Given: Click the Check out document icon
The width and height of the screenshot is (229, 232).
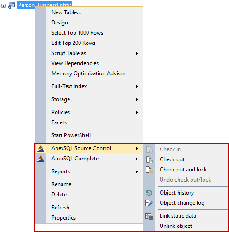Looking at the screenshot, I should pyautogui.click(x=149, y=159).
